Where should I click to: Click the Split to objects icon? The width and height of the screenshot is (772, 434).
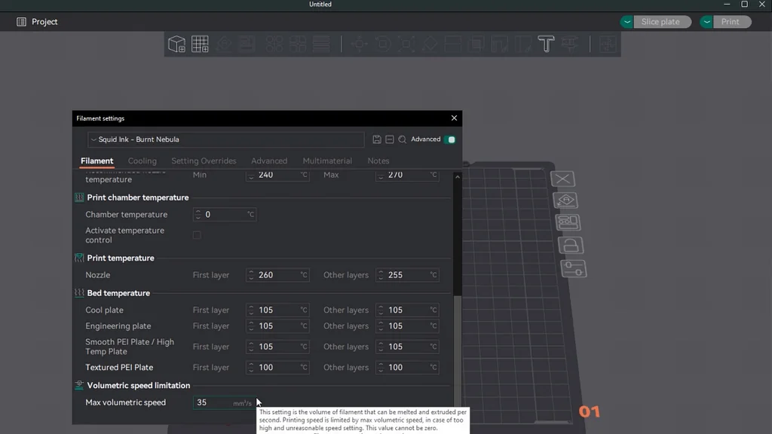[274, 44]
